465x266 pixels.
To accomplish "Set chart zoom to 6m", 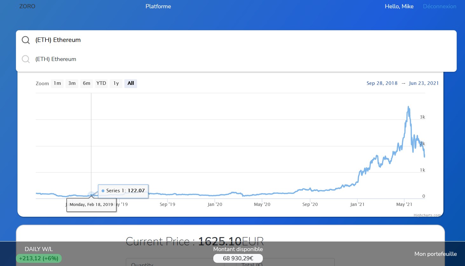I will click(x=86, y=83).
